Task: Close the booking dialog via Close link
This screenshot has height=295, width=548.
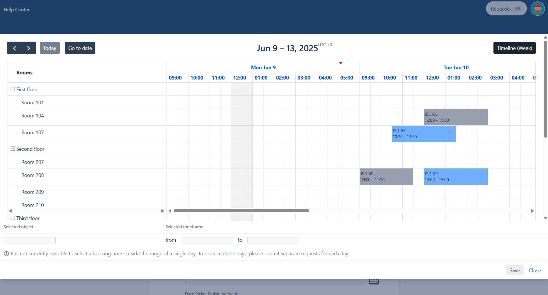Action: point(535,270)
